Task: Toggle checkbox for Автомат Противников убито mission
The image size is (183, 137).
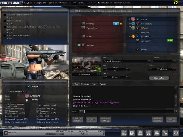Action: click(x=5, y=15)
